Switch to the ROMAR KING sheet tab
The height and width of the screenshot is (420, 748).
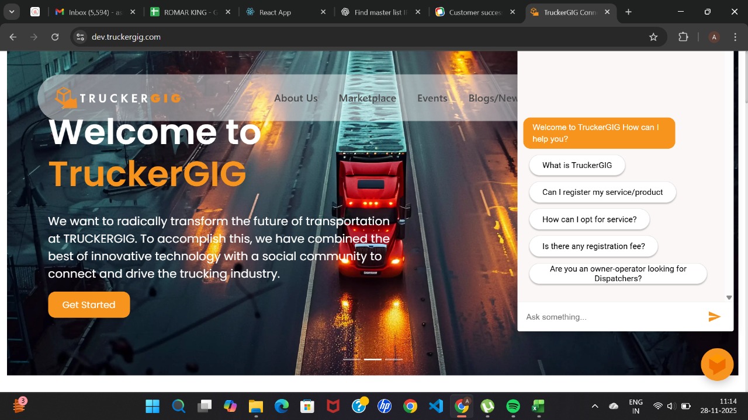pyautogui.click(x=190, y=12)
